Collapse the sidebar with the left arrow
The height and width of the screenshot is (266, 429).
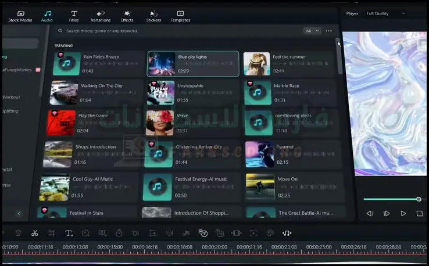pos(19,214)
